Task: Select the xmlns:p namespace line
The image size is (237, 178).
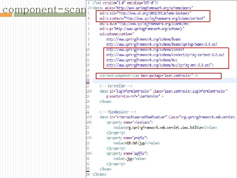Action: click(142, 29)
